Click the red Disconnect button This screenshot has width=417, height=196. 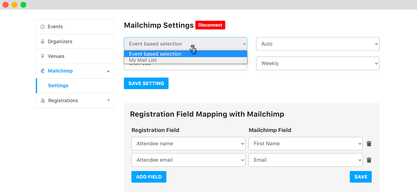[x=210, y=25]
